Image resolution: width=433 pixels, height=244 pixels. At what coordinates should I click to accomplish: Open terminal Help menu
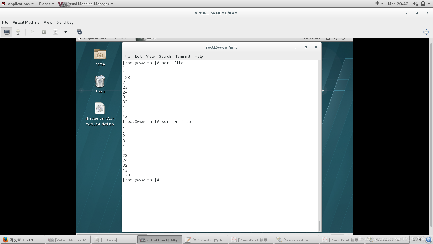point(199,56)
